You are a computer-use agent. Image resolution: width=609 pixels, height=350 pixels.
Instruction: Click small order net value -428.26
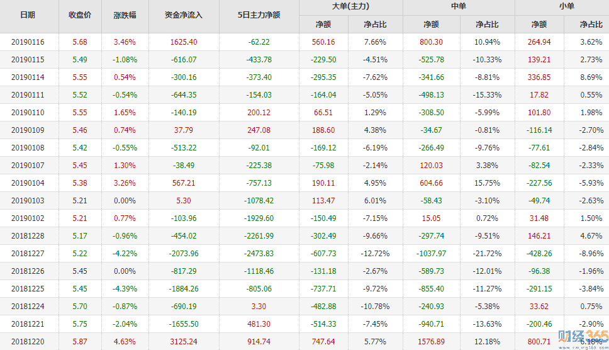[x=539, y=254]
